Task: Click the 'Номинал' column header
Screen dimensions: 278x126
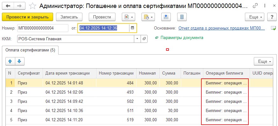Action: [148, 73]
